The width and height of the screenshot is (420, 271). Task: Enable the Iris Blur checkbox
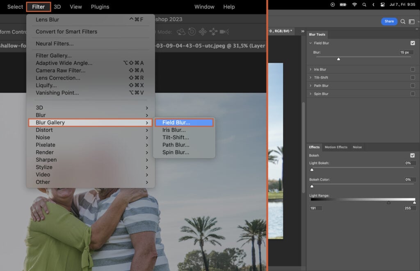coord(413,70)
